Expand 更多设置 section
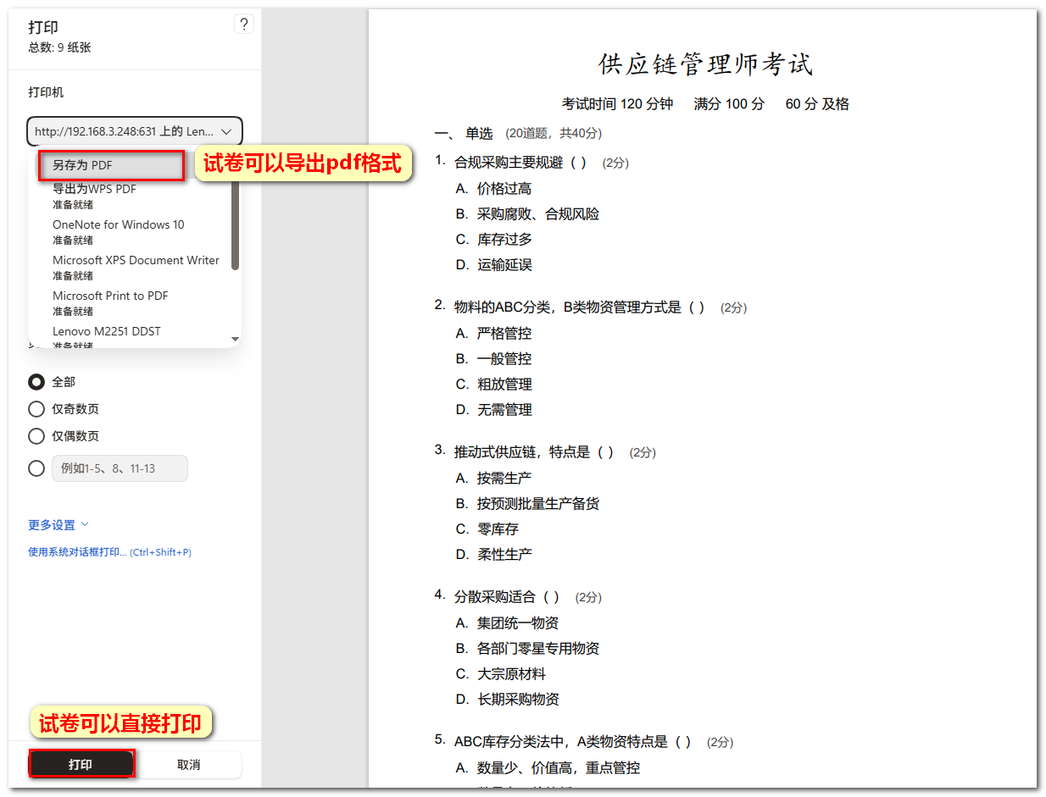The width and height of the screenshot is (1046, 797). point(58,525)
